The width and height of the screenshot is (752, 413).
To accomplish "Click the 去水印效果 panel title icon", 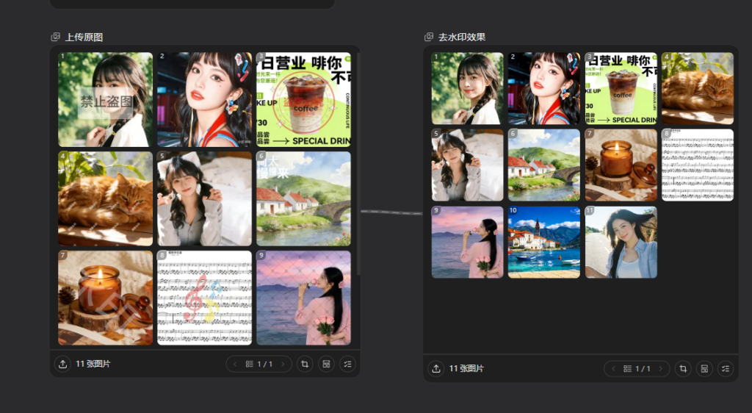I will [429, 37].
